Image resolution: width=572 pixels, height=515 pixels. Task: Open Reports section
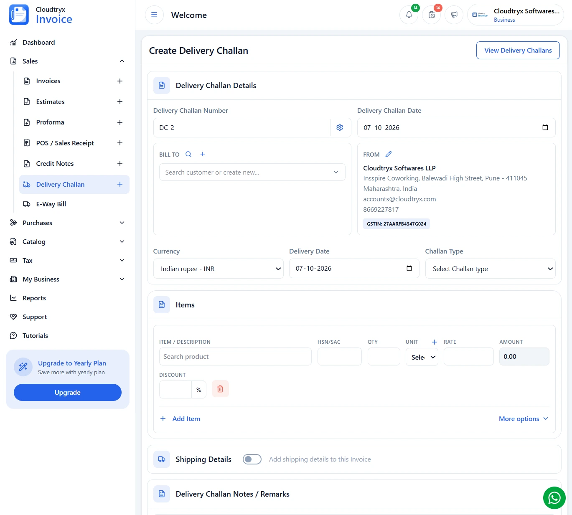coord(34,298)
